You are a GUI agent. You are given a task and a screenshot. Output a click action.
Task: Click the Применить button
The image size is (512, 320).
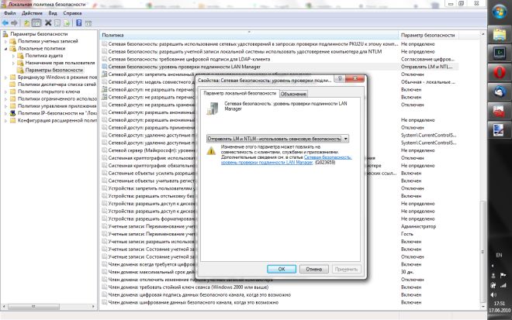(346, 269)
